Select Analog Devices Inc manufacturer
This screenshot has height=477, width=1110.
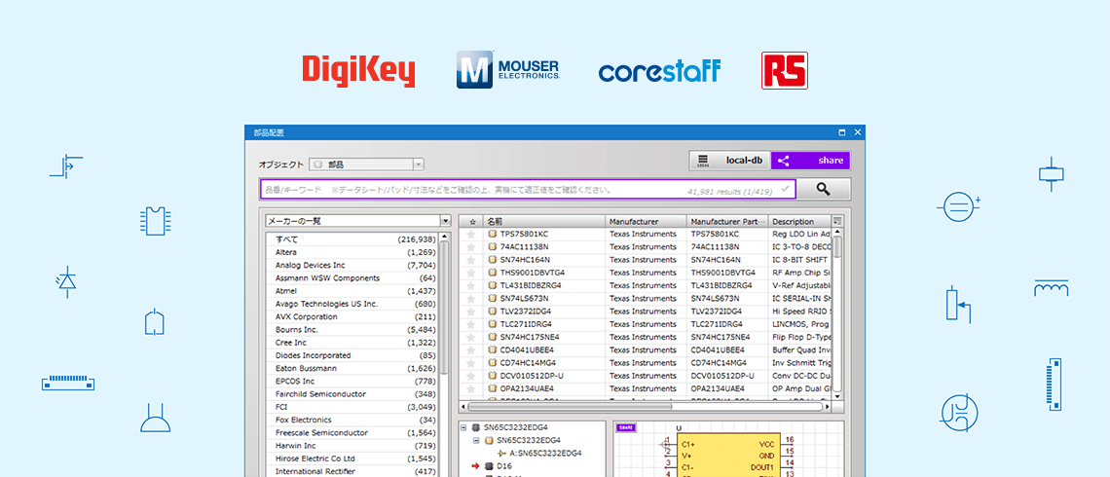pyautogui.click(x=352, y=265)
